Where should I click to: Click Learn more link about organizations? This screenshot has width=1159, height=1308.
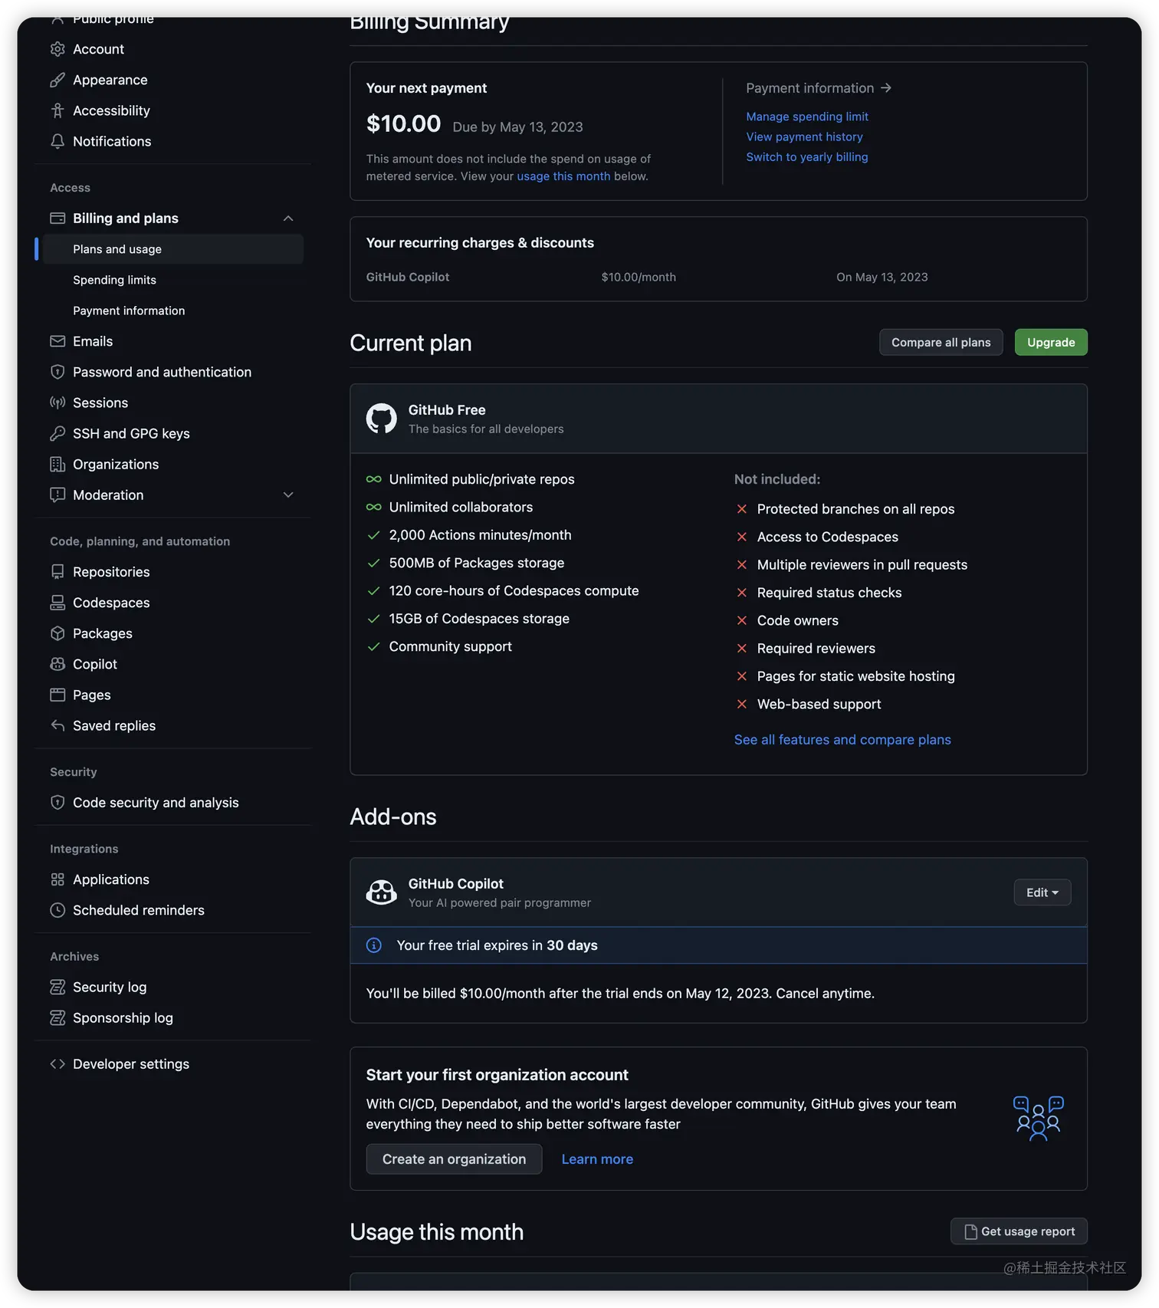(597, 1159)
